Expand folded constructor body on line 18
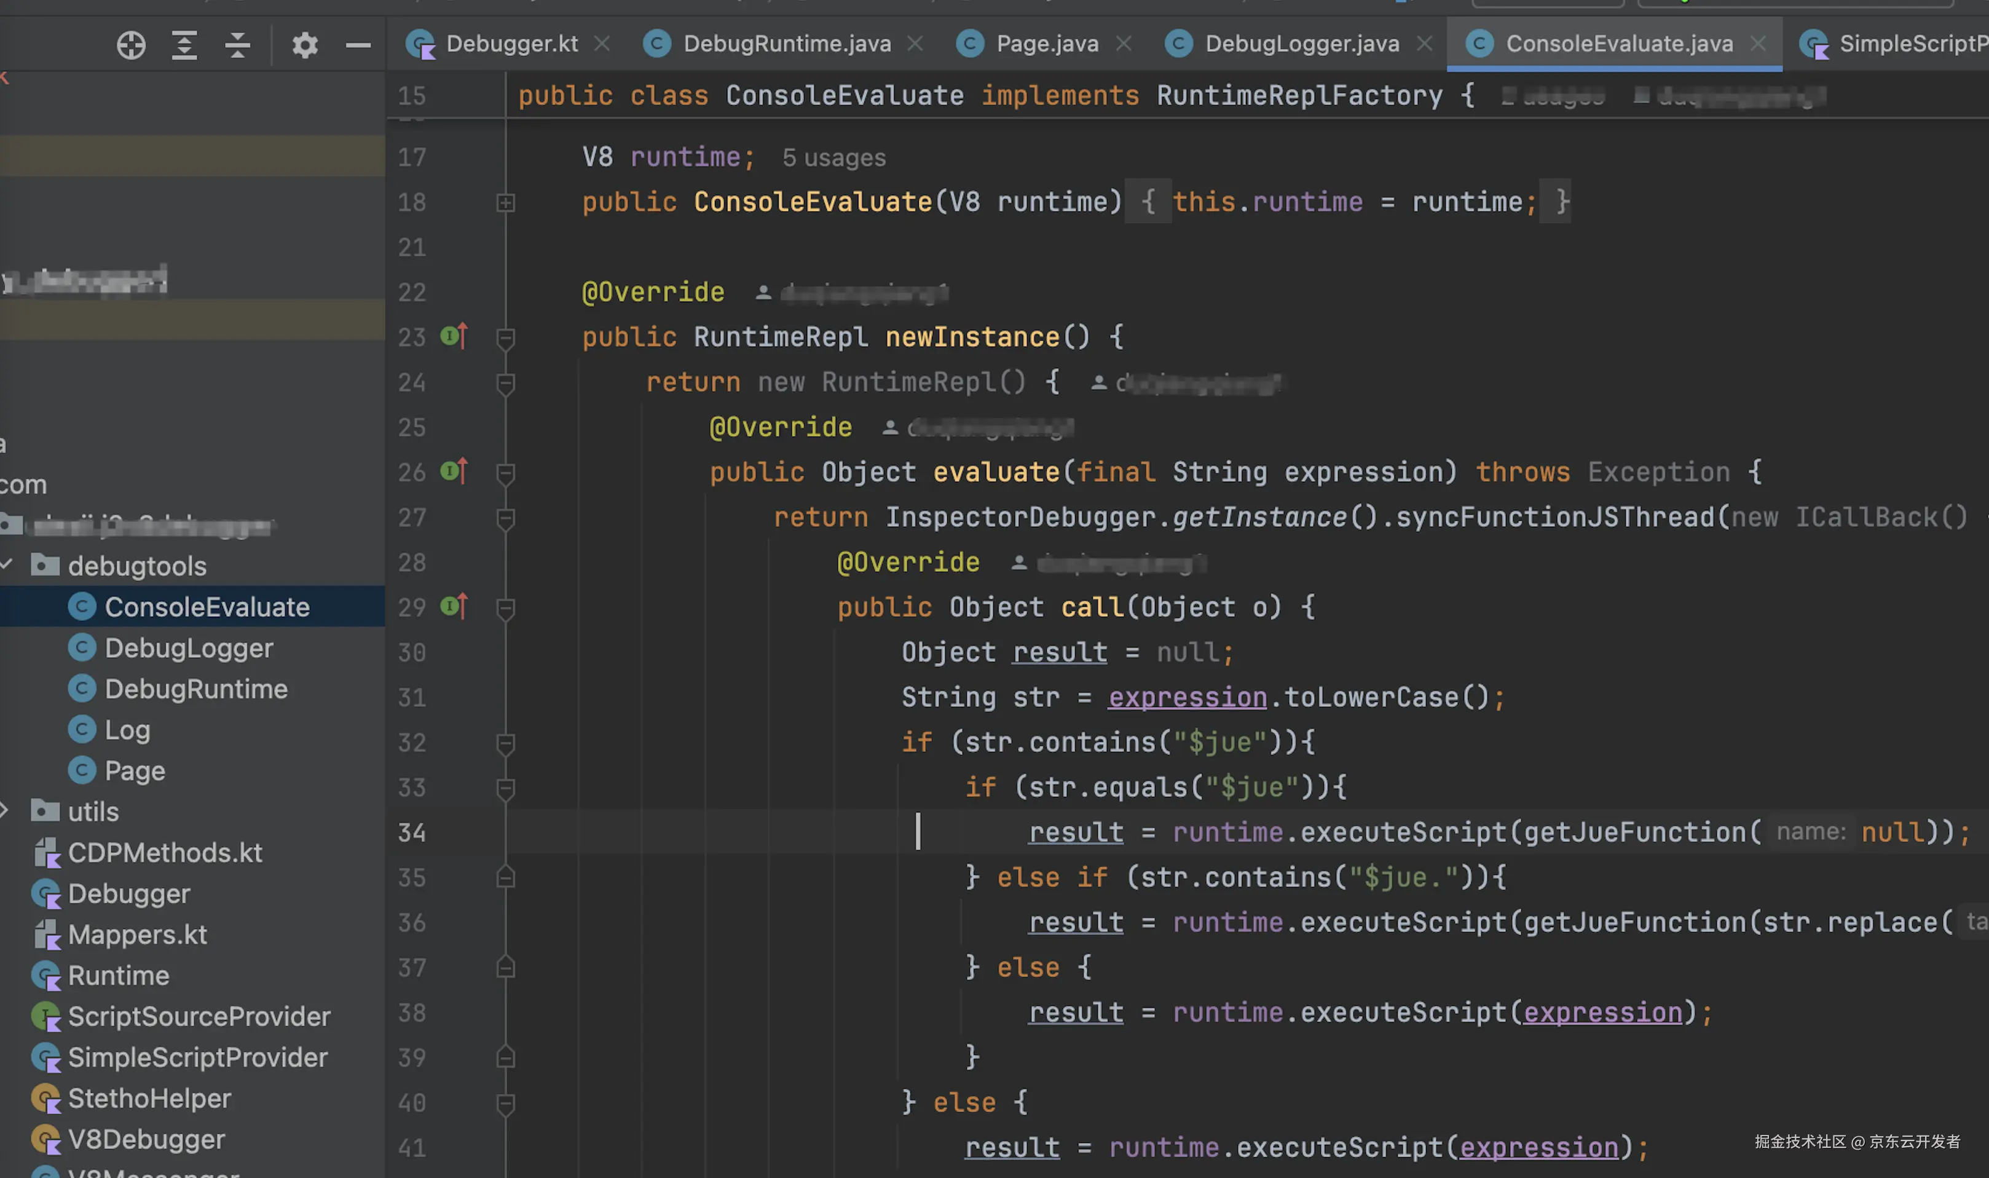Viewport: 1989px width, 1178px height. (x=505, y=202)
